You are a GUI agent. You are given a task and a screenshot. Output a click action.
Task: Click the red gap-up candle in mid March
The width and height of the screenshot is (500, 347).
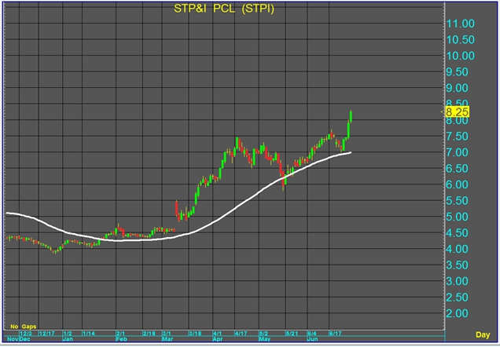tap(176, 209)
